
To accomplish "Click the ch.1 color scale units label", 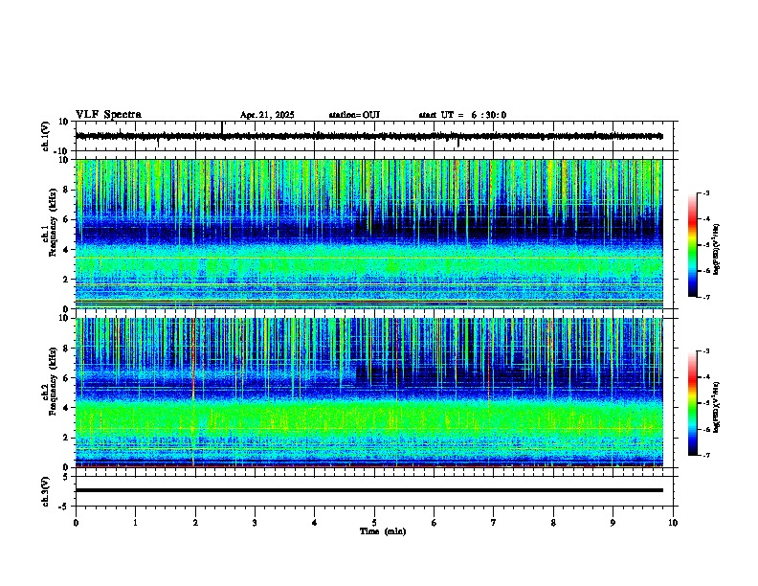I will (x=717, y=249).
